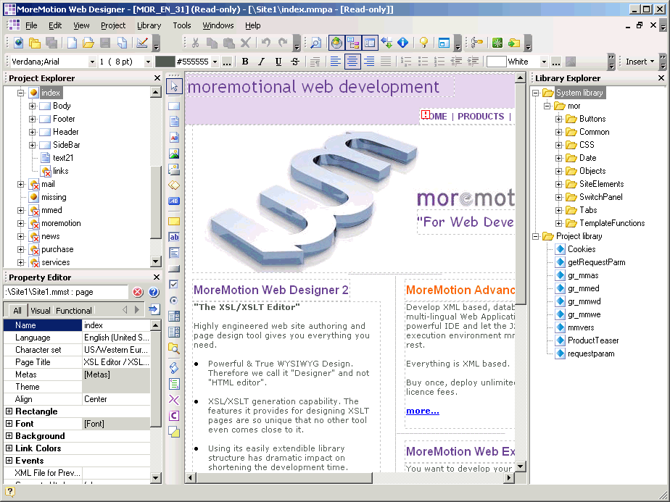Screen dimensions: 670x502
Task: Click the white background color swatch
Action: 496,62
